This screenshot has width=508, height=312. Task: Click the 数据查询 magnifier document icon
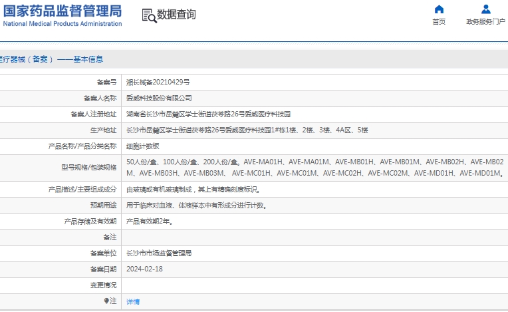click(x=150, y=15)
